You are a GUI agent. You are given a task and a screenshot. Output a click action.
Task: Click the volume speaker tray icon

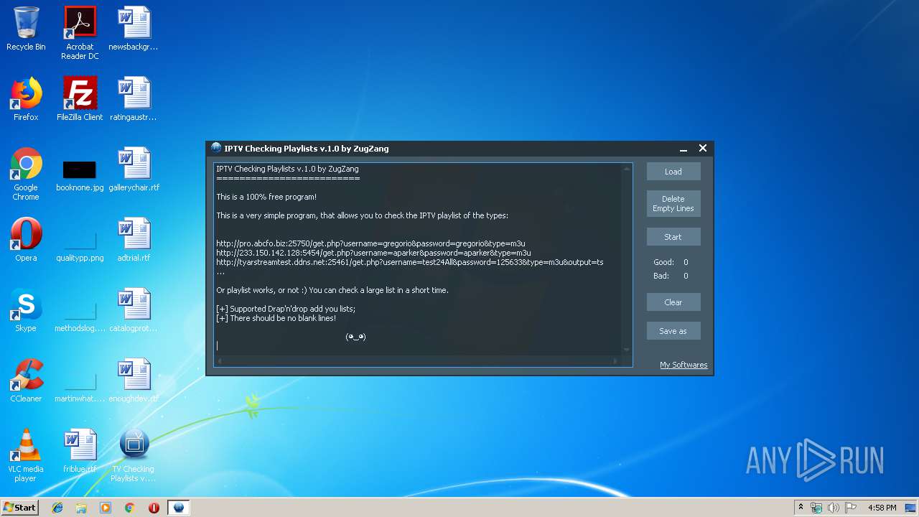[834, 508]
